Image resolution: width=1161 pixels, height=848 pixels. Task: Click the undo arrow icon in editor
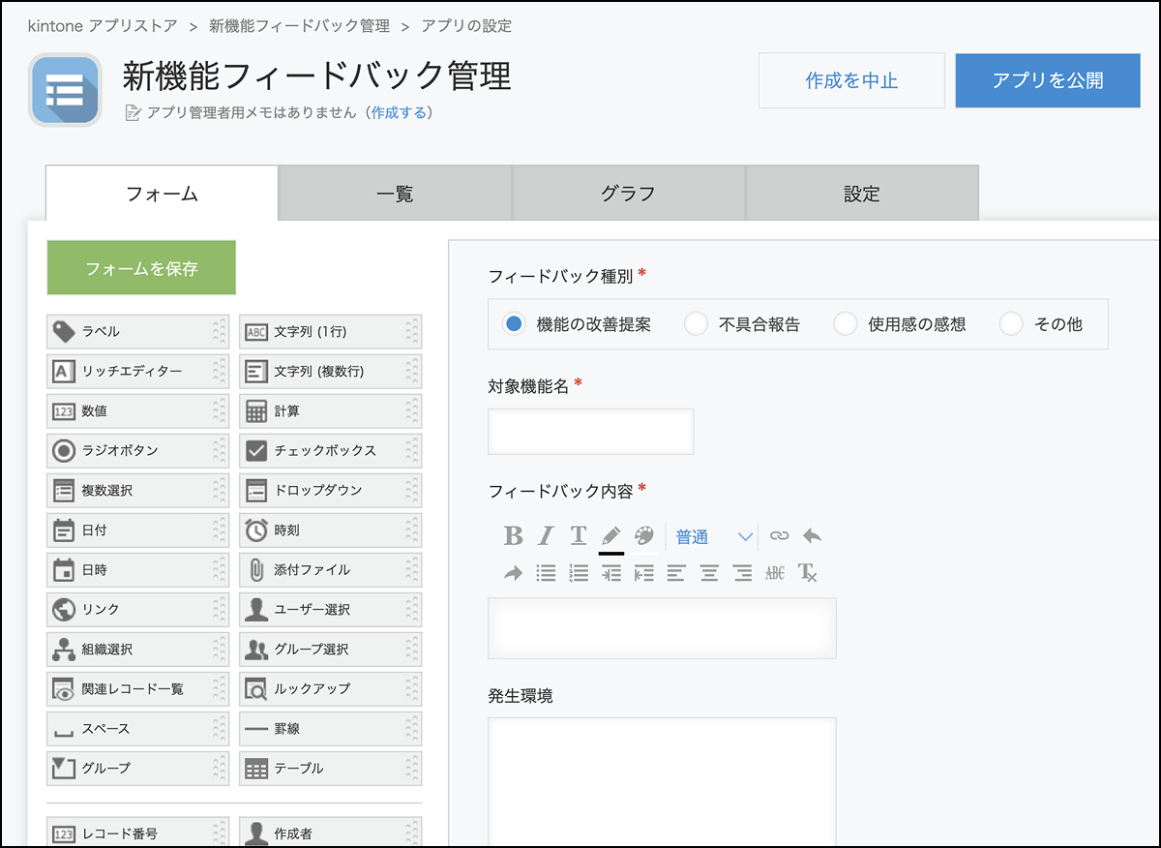click(x=812, y=536)
